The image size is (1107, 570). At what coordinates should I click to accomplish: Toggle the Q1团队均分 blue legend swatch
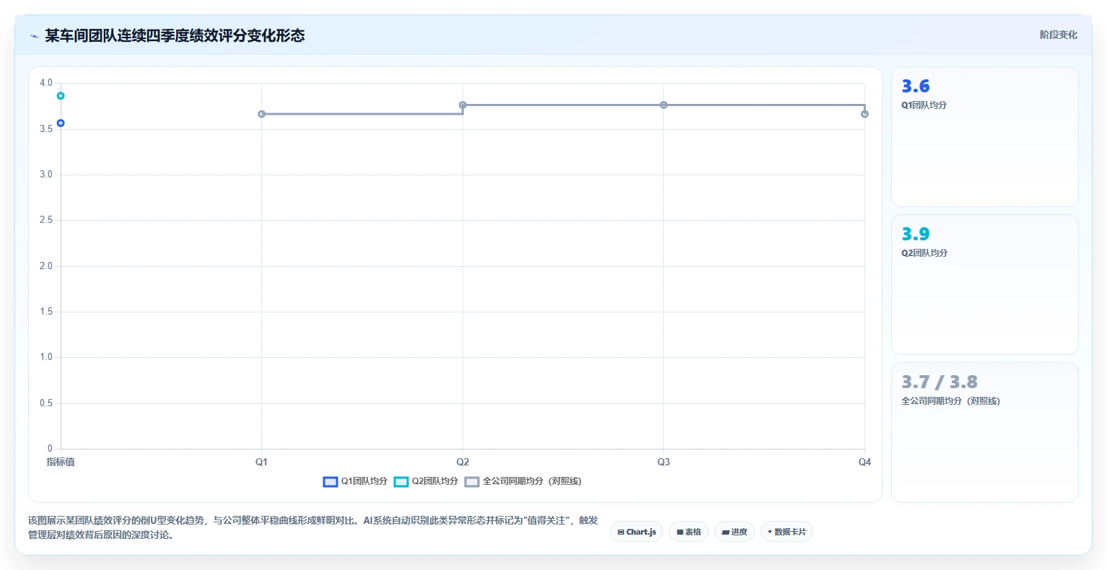[x=331, y=481]
